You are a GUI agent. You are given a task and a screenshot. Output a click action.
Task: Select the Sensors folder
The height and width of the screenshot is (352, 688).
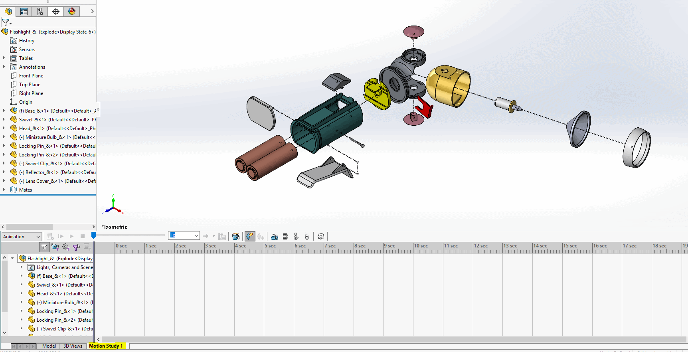27,49
